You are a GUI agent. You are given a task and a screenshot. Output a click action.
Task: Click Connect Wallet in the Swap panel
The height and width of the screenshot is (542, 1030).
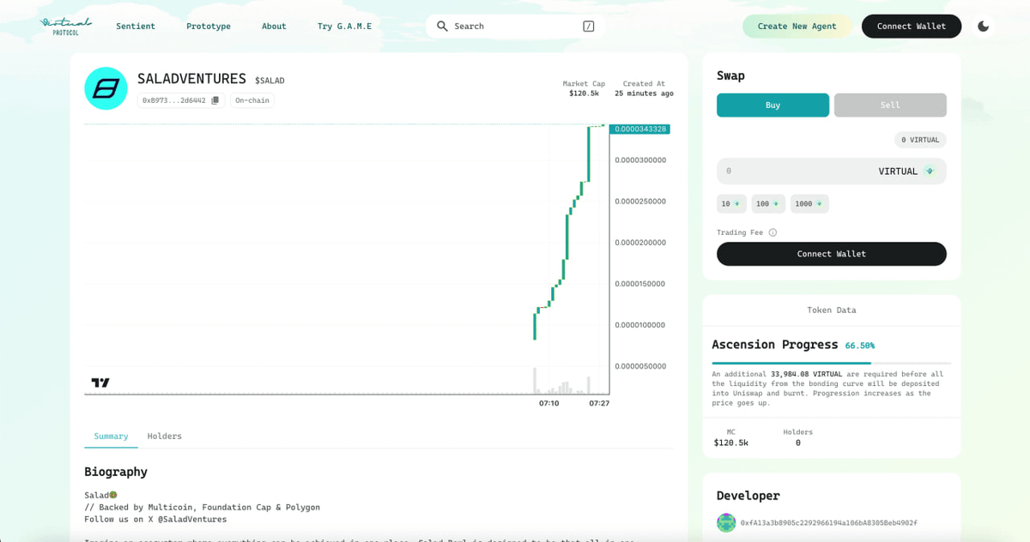point(831,254)
